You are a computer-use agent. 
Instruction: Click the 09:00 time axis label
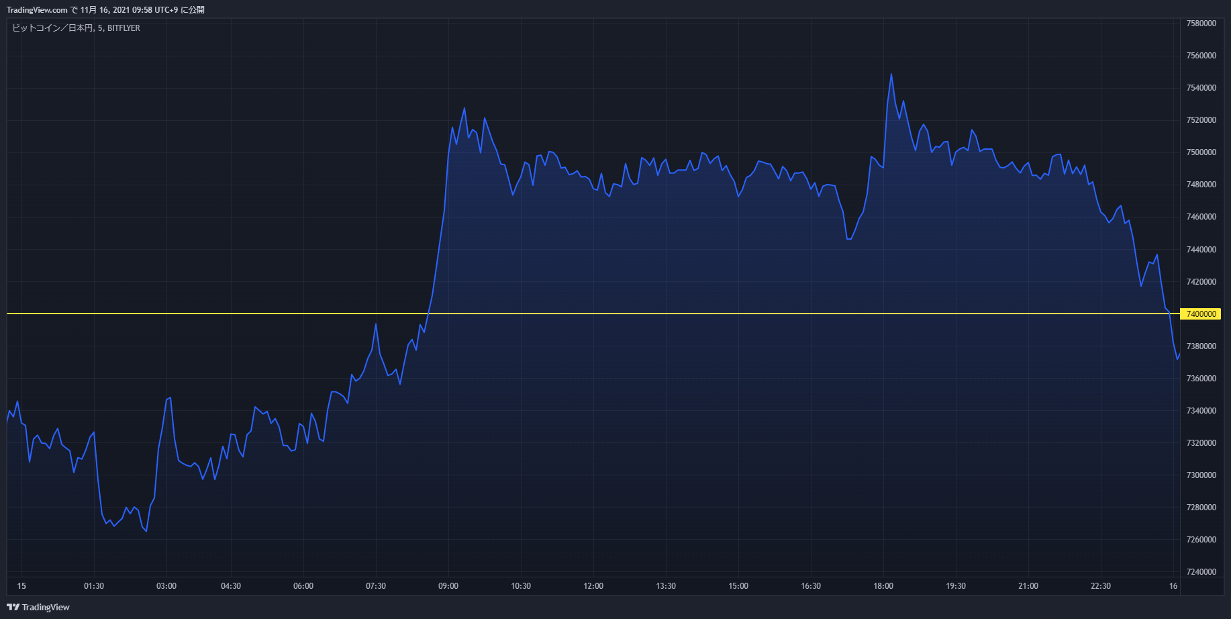pyautogui.click(x=448, y=586)
